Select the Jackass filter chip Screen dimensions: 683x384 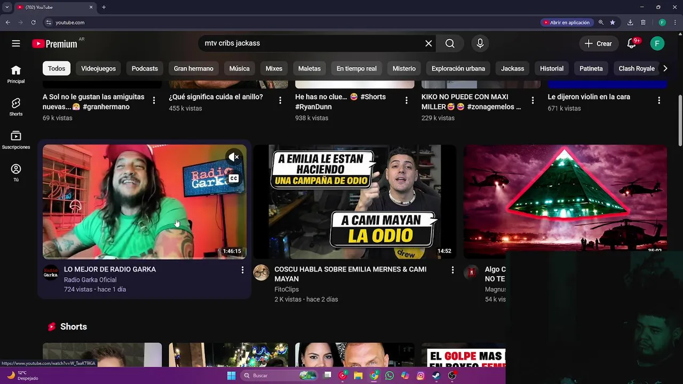pos(512,68)
